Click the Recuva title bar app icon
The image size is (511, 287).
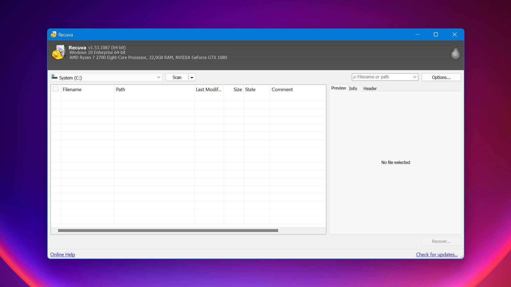(x=54, y=35)
